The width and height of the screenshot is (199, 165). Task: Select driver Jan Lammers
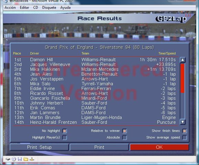[45, 112]
